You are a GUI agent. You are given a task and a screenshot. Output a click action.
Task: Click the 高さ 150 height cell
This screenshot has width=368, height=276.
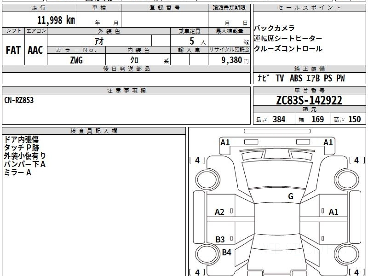pos(349,119)
